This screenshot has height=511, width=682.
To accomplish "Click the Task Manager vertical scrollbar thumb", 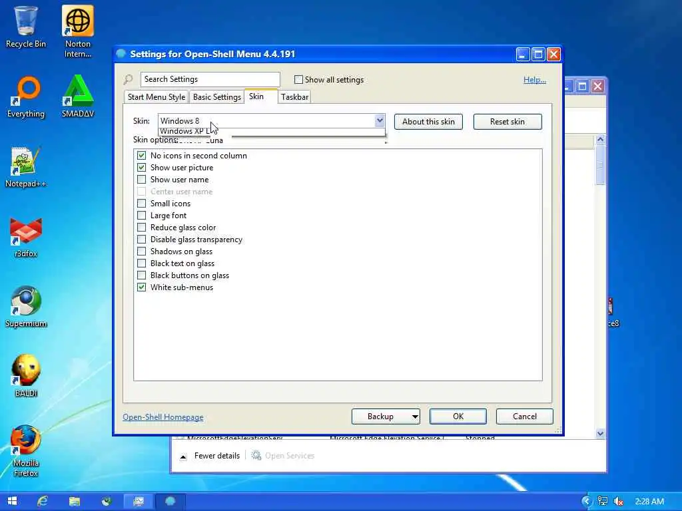I will 600,164.
